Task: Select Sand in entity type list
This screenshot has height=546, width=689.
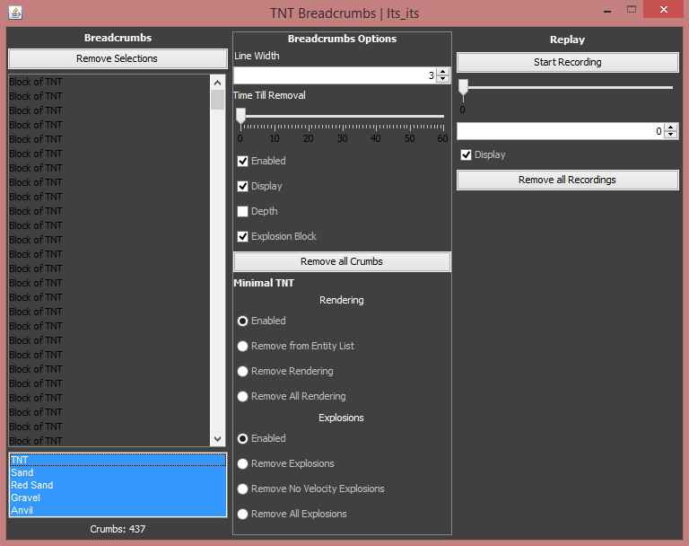Action: pos(118,473)
